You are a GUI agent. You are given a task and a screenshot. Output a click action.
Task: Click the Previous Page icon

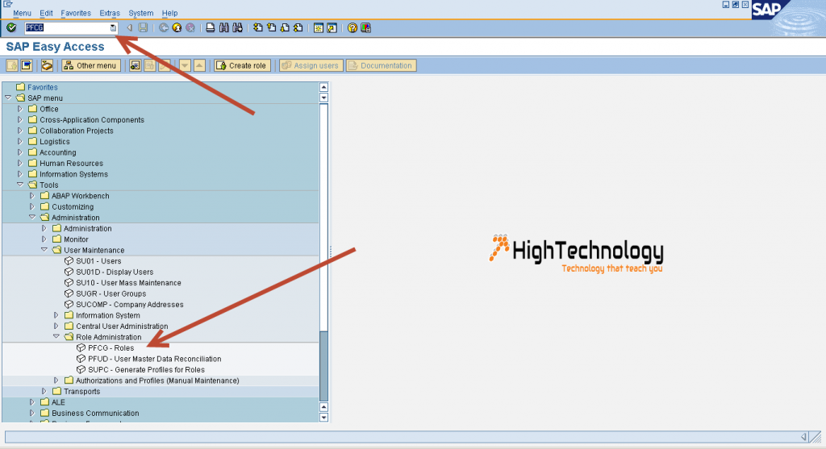coord(272,28)
